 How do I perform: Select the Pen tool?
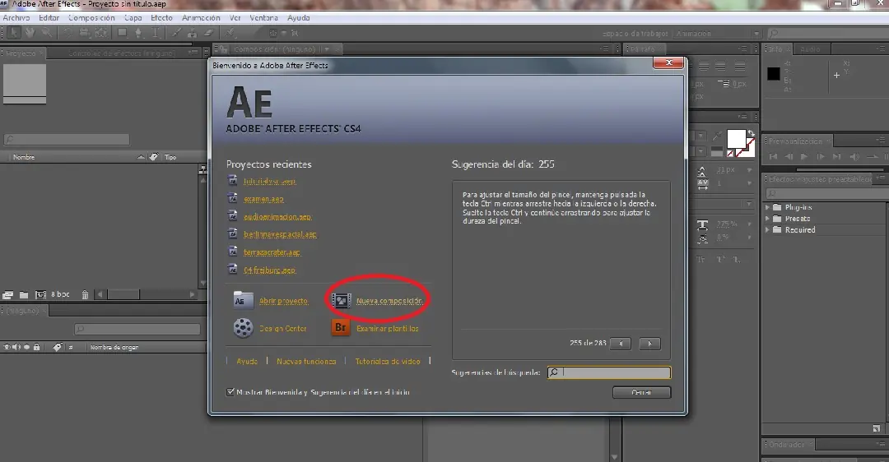(138, 33)
